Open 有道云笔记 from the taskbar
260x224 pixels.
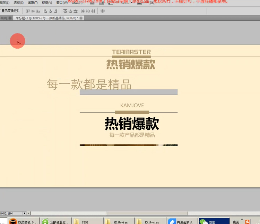[x=182, y=222]
